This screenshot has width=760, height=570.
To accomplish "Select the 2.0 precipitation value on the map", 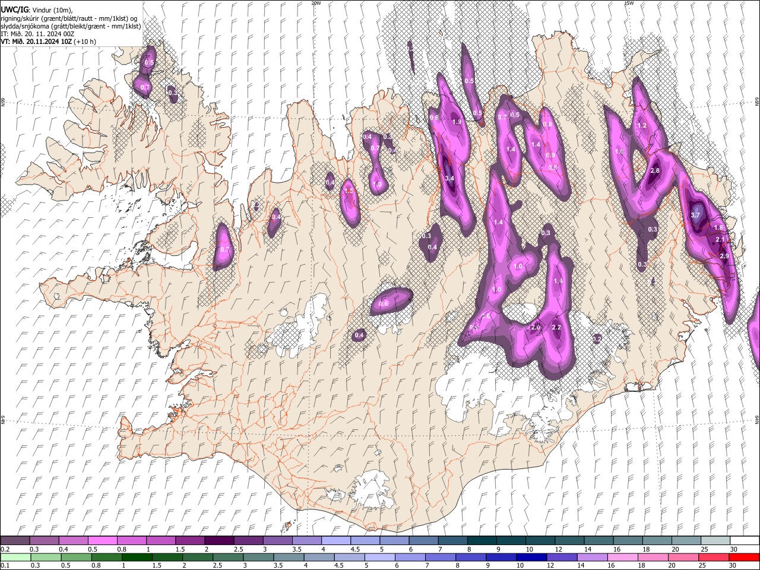I will coord(536,327).
